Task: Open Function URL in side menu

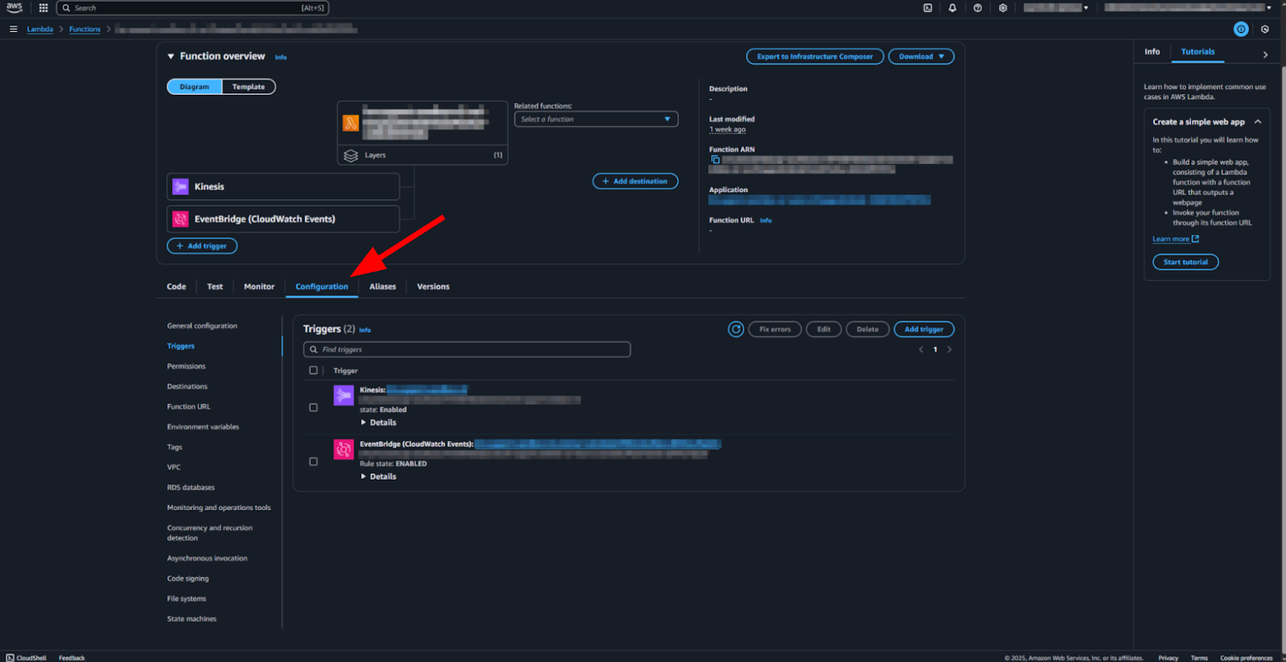Action: [189, 407]
